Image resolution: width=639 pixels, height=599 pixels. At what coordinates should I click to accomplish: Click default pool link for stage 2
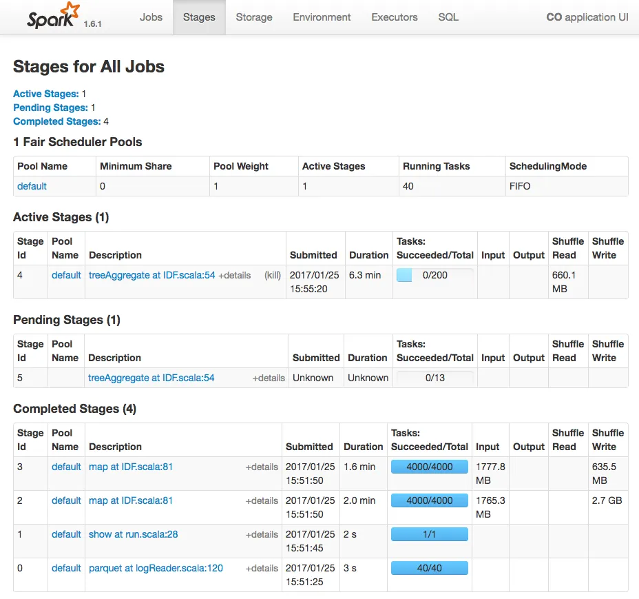pos(66,500)
